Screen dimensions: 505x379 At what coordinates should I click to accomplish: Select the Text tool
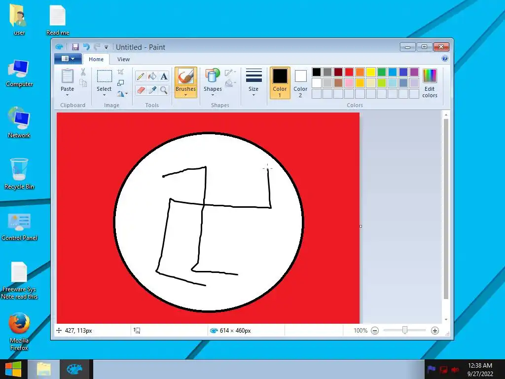click(x=164, y=76)
